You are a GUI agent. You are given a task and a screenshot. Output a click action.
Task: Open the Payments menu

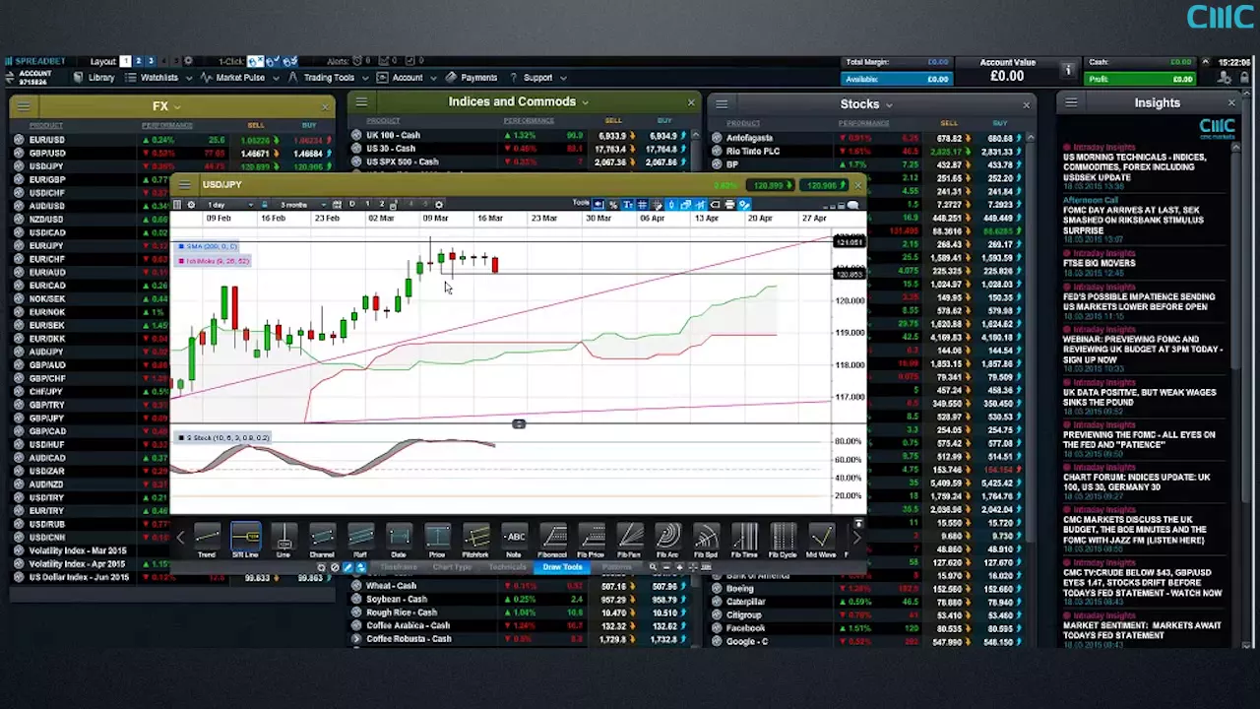pyautogui.click(x=472, y=78)
